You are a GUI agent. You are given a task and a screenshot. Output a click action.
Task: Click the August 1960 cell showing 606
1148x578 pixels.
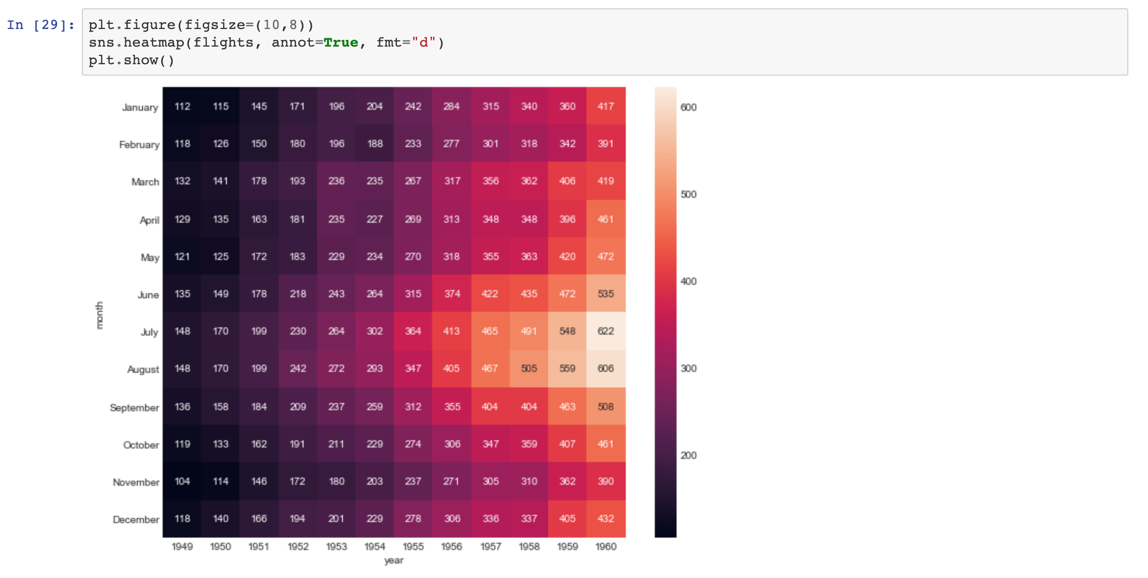point(606,368)
